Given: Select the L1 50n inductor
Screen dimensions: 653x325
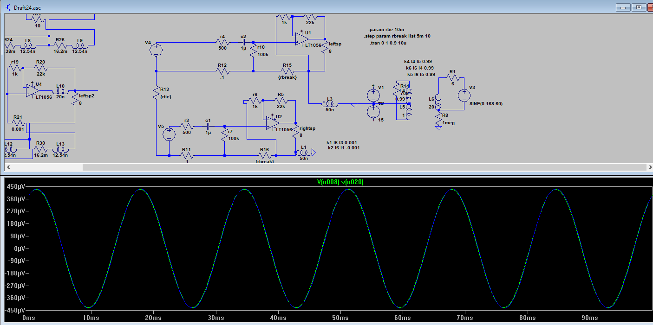Looking at the screenshot, I should pyautogui.click(x=304, y=152).
